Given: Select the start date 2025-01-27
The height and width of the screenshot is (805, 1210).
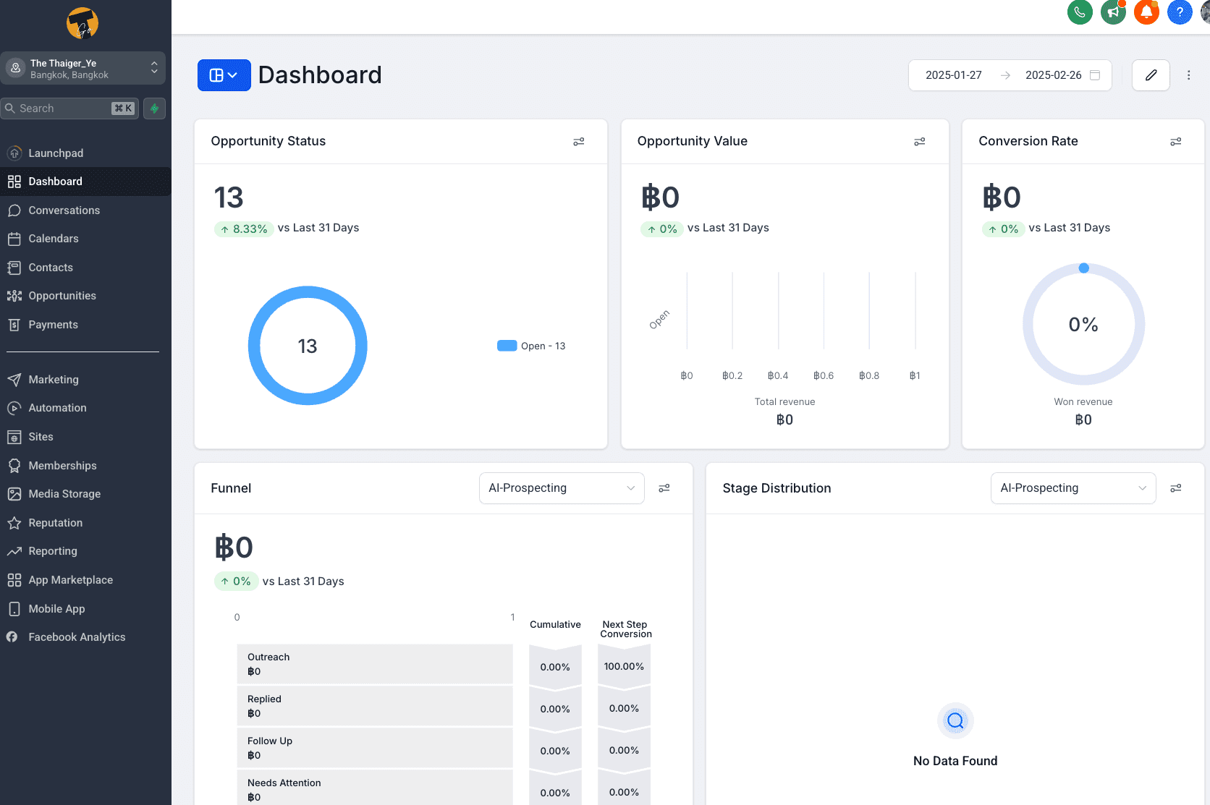Looking at the screenshot, I should click(954, 75).
